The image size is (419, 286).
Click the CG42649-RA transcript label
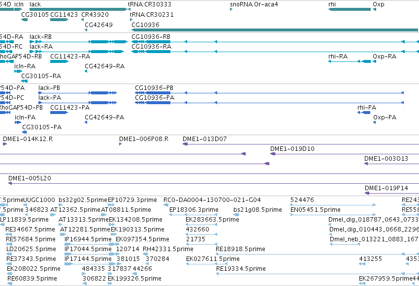click(x=105, y=66)
